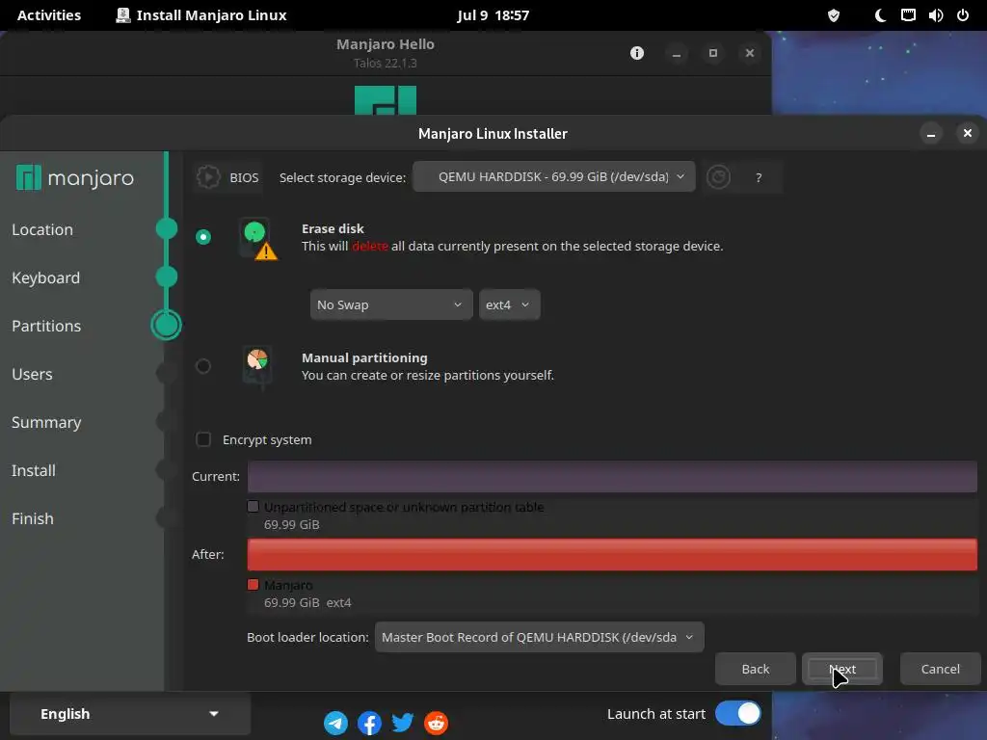This screenshot has width=987, height=740.
Task: Click the Manjaro Hello info icon
Action: tap(637, 53)
